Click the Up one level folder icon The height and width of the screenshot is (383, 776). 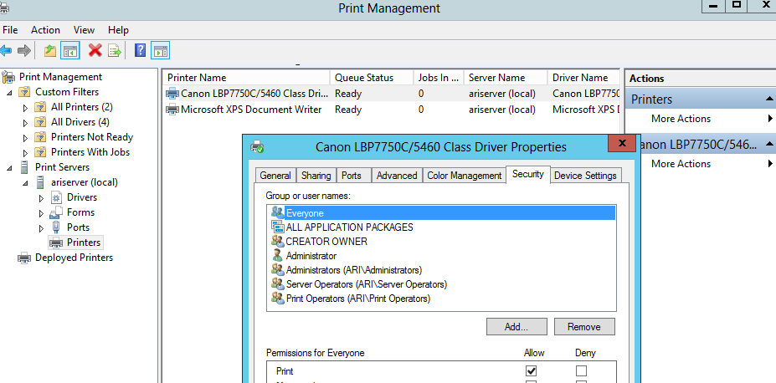point(50,50)
